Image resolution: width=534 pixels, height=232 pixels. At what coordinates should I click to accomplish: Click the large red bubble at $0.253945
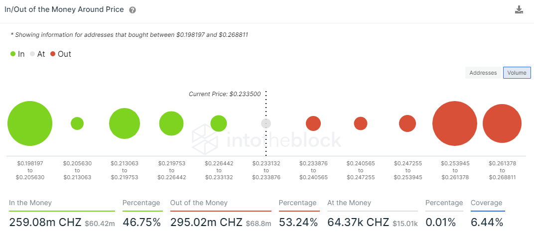point(455,123)
